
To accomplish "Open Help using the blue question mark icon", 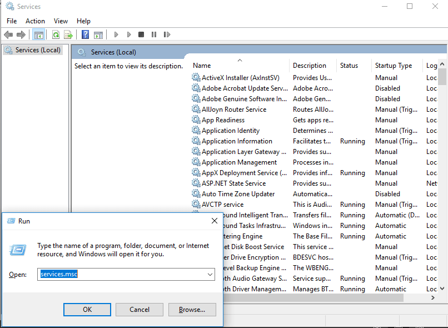I will click(86, 34).
